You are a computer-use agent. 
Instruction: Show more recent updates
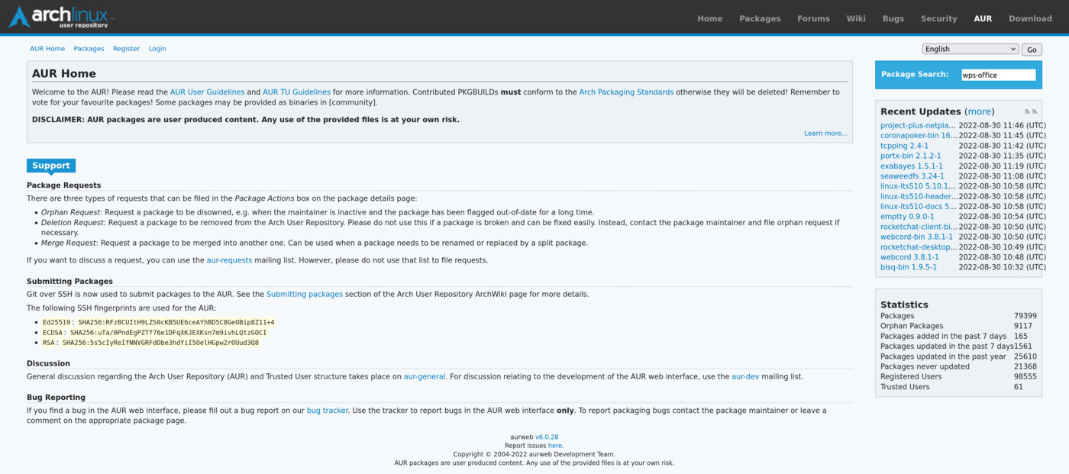pyautogui.click(x=980, y=111)
